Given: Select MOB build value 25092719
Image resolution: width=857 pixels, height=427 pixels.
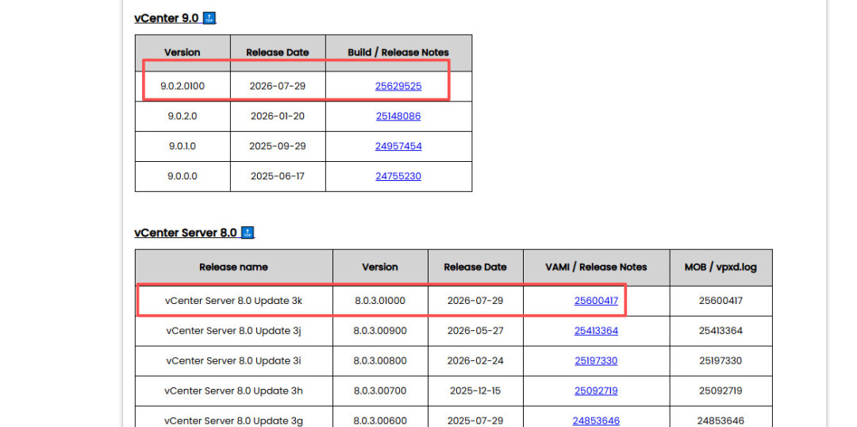Looking at the screenshot, I should [x=721, y=390].
